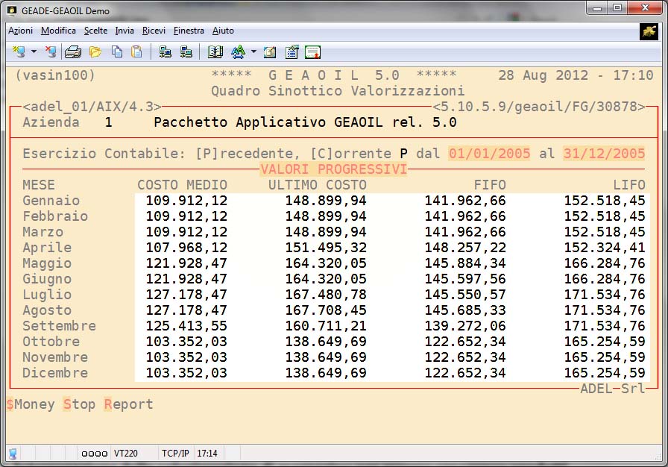This screenshot has width=668, height=467.
Task: Click the $Money command
Action: point(31,404)
